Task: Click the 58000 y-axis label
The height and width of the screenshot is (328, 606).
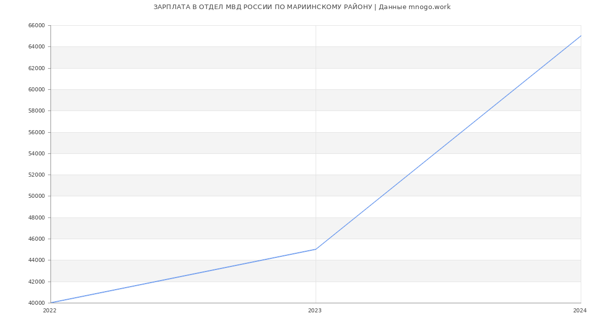Action: coord(36,111)
